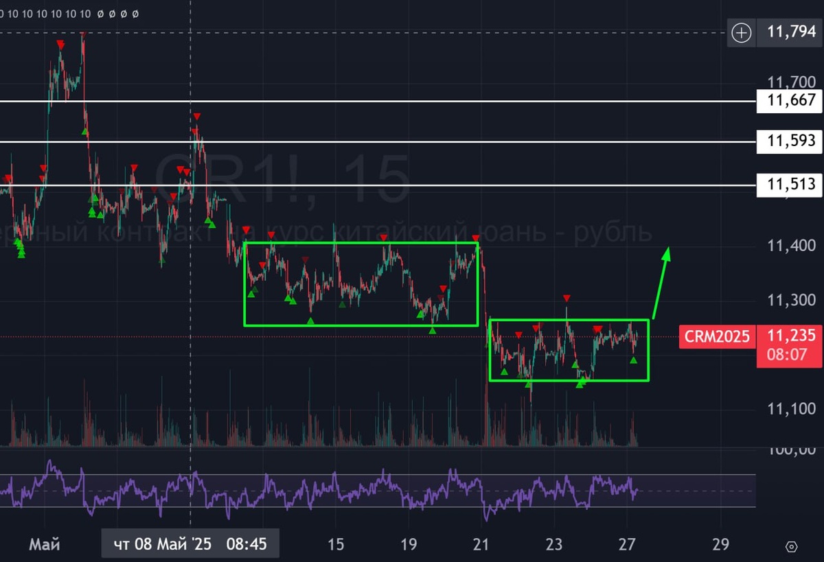The image size is (824, 562).
Task: Click the 11,300 price scale value
Action: (792, 300)
